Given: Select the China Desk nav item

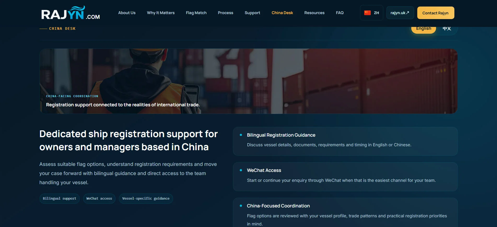Looking at the screenshot, I should (x=282, y=13).
